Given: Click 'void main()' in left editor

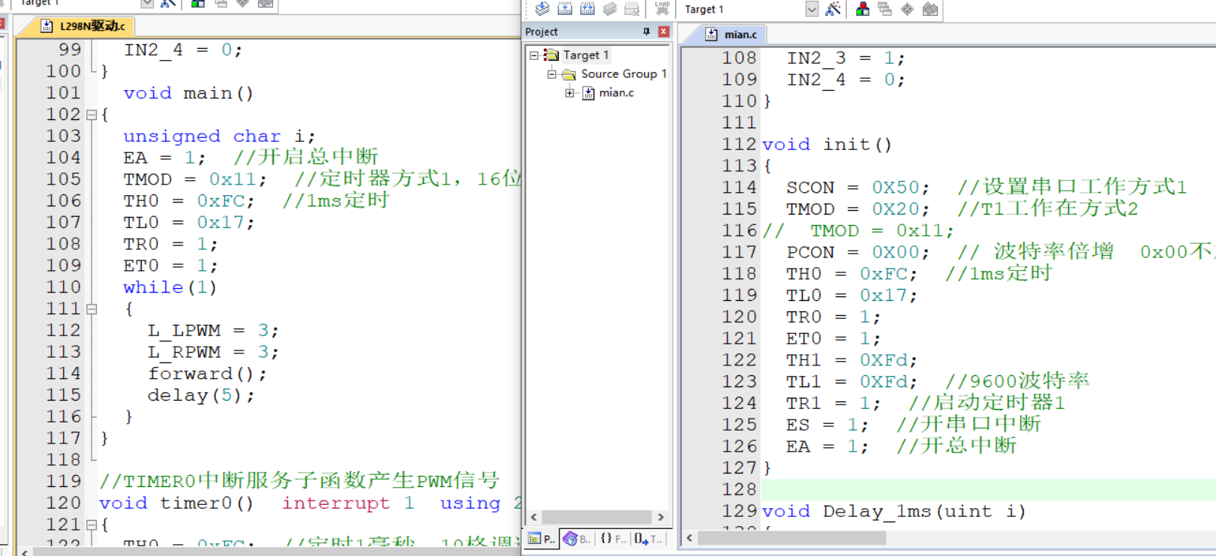Looking at the screenshot, I should click(188, 93).
